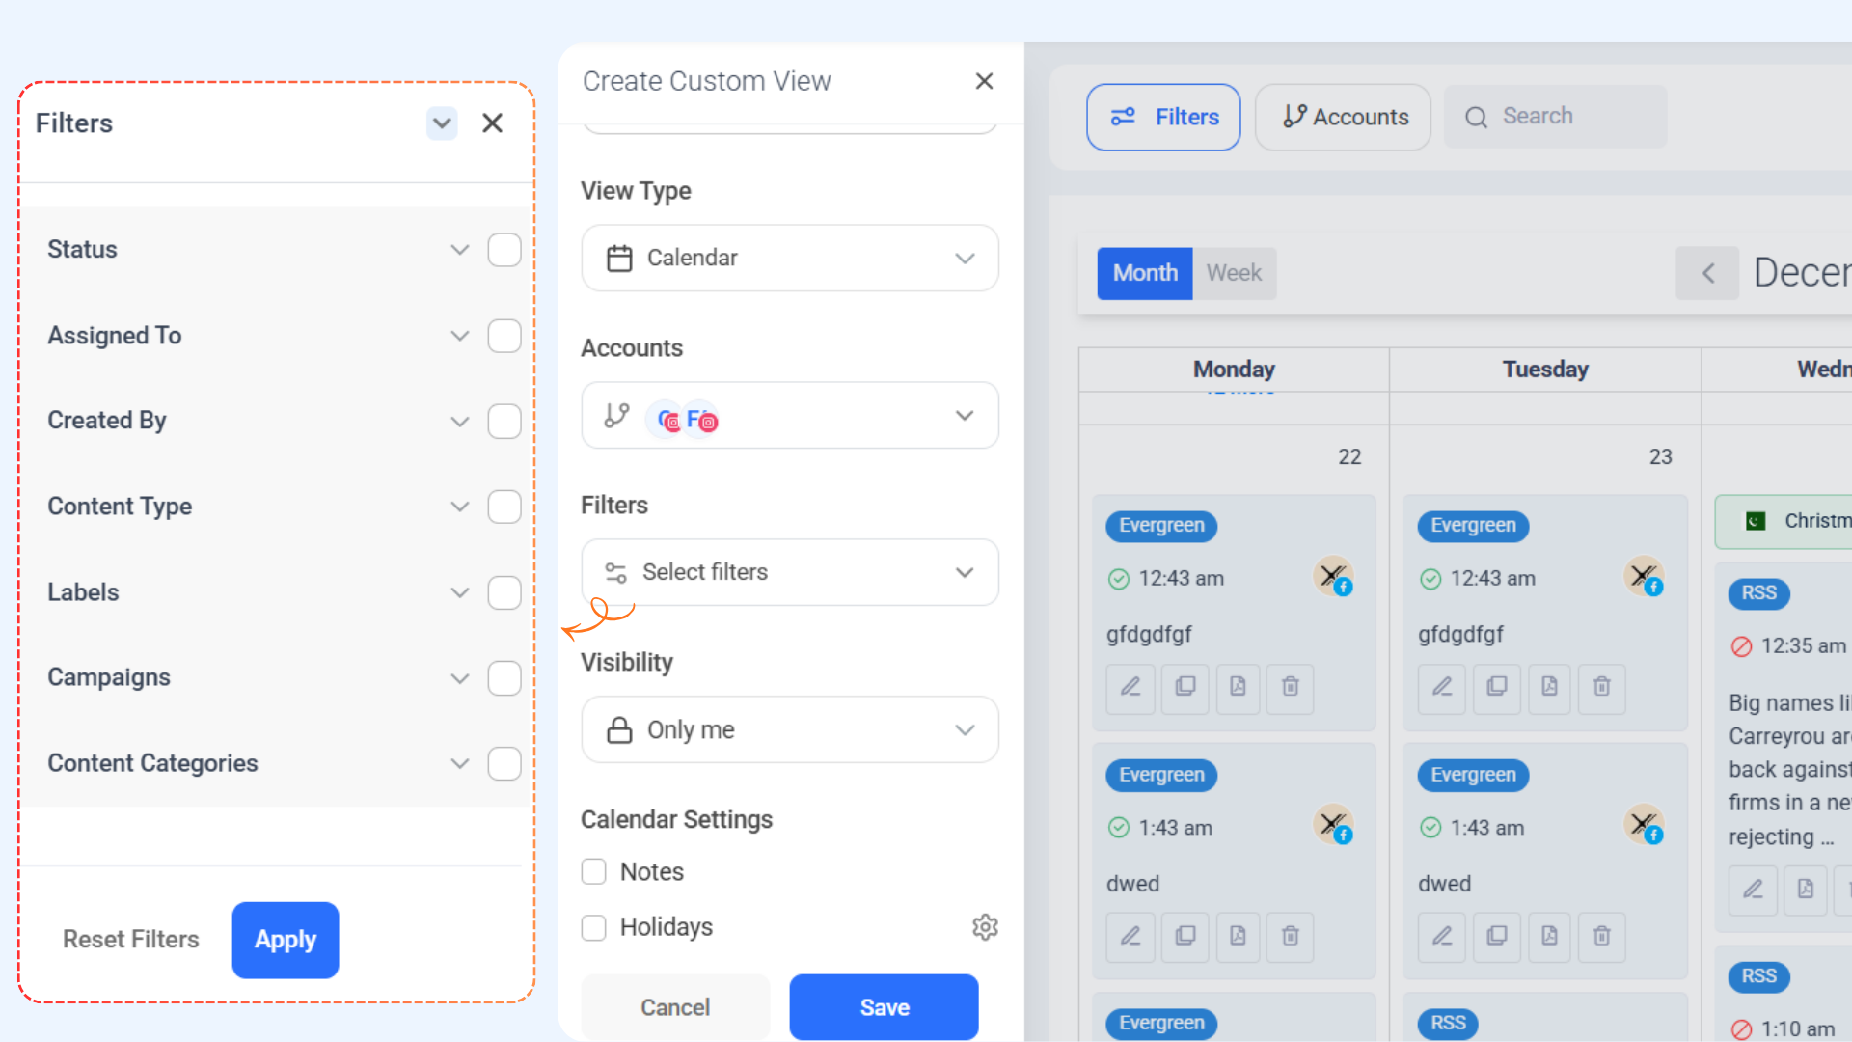Select the Month view tab
Screen dimensions: 1852x1042
(1145, 273)
